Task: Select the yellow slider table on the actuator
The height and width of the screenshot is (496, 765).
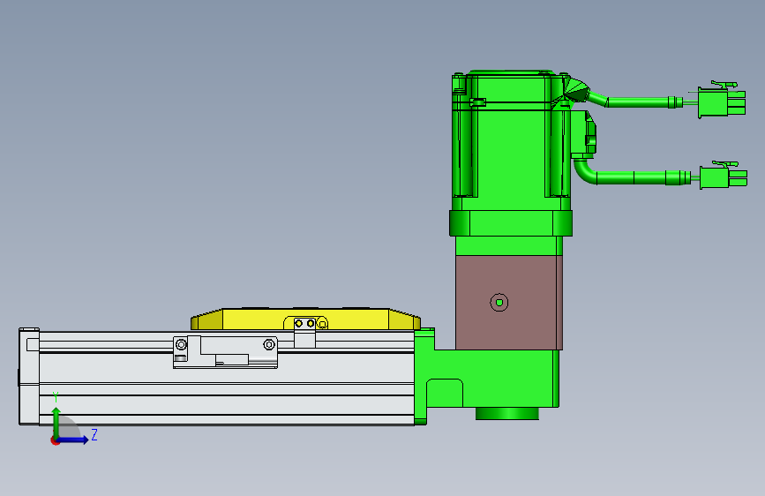Action: pos(305,319)
